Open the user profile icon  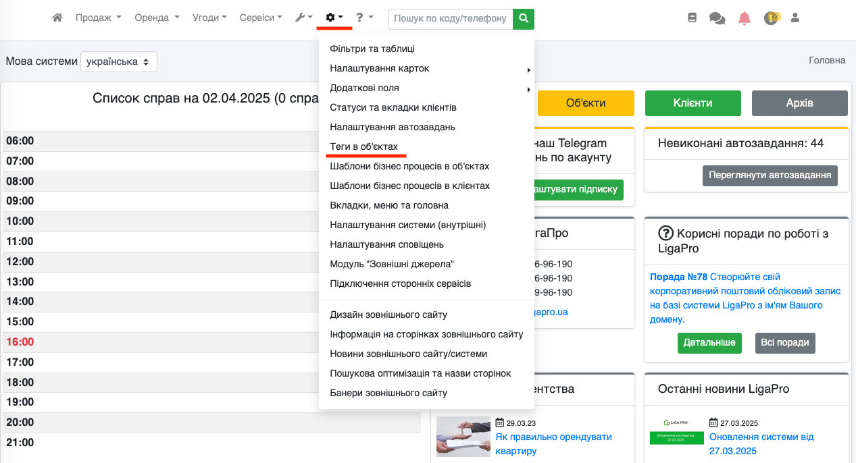(x=795, y=18)
